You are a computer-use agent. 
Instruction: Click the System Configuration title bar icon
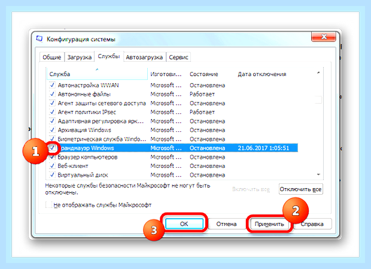(x=39, y=39)
